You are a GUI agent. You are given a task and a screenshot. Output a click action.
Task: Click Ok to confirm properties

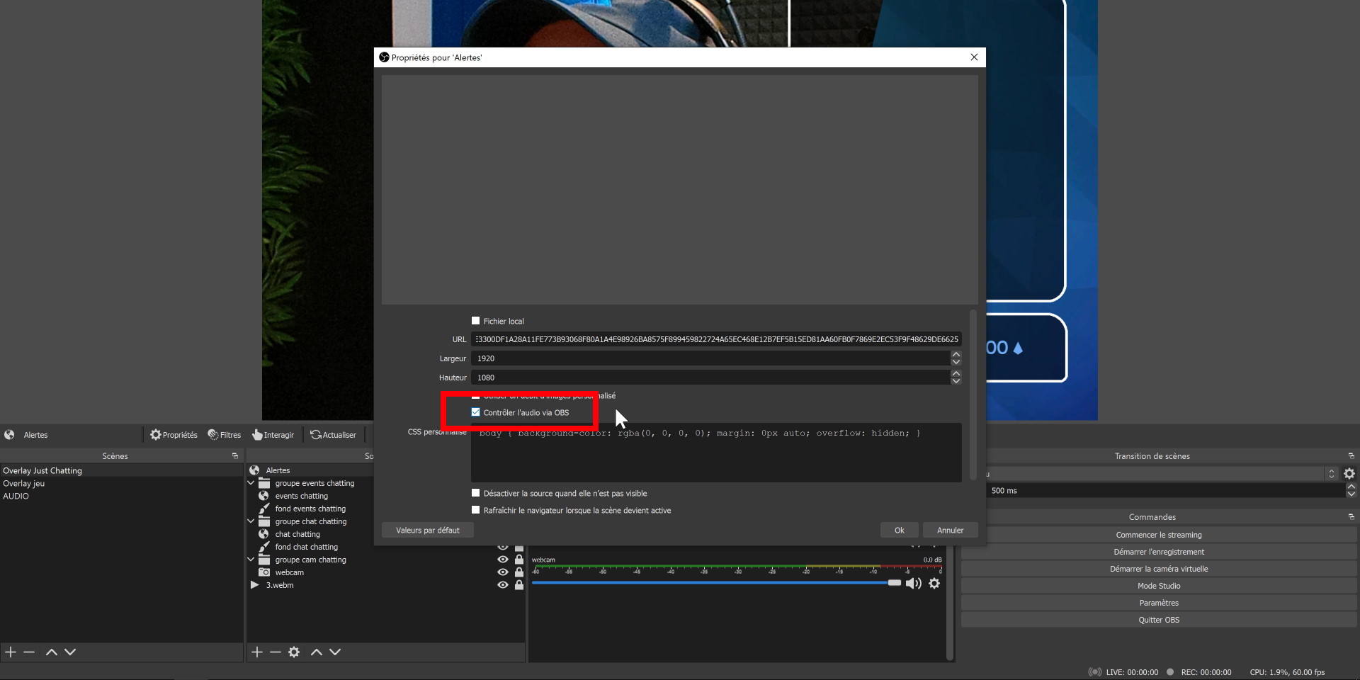pyautogui.click(x=899, y=530)
